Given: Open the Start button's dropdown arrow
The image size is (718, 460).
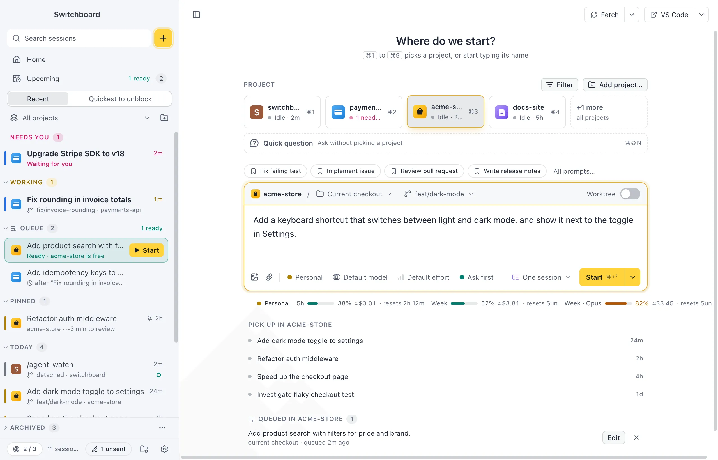Looking at the screenshot, I should coord(632,277).
